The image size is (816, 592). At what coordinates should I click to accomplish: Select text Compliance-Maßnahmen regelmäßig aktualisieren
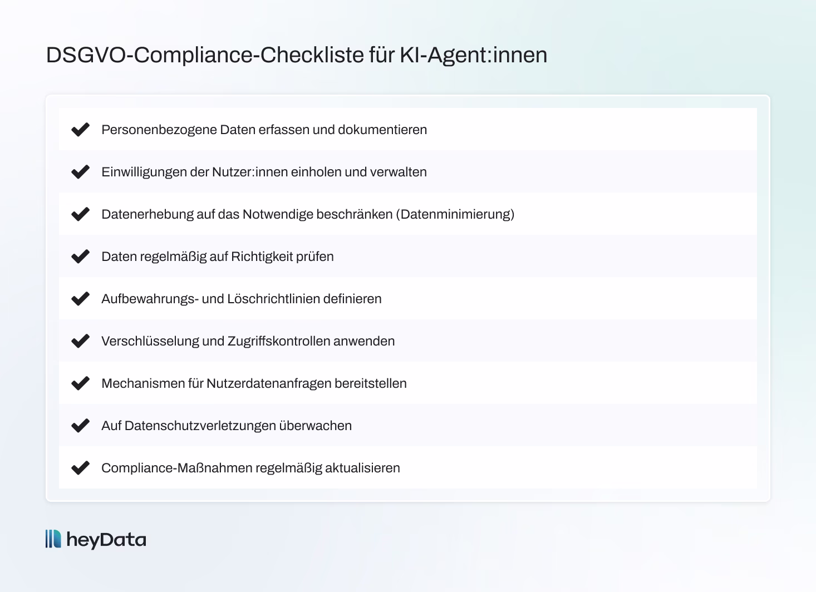click(x=250, y=468)
